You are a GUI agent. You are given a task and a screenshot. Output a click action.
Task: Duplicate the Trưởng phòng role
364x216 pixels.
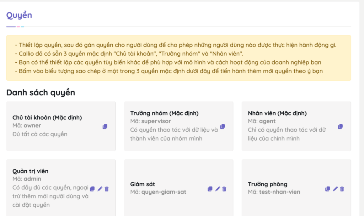click(x=328, y=189)
